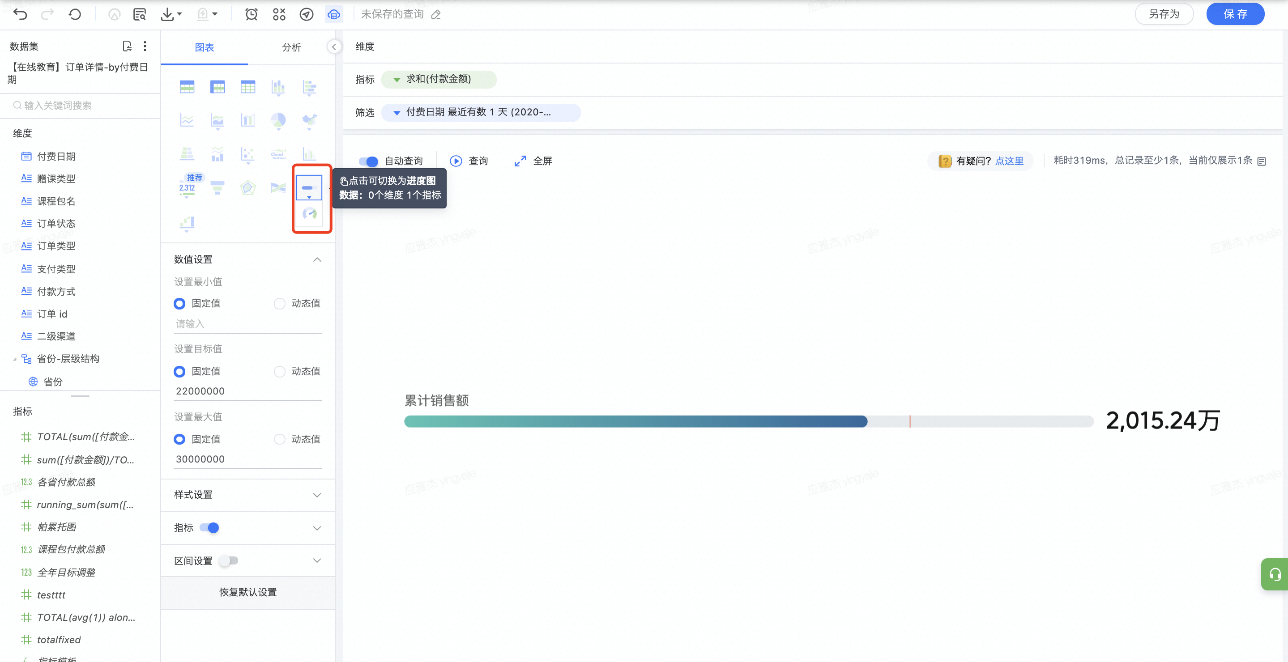Expand the 区间设置 section chevron
This screenshot has height=662, width=1288.
pos(317,560)
